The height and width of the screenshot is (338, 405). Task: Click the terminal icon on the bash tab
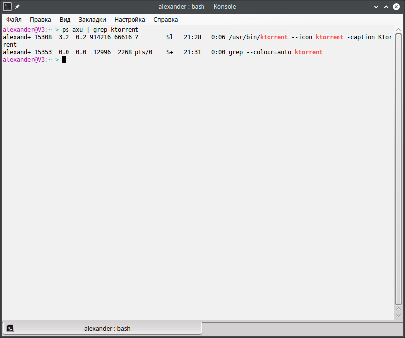click(x=10, y=328)
